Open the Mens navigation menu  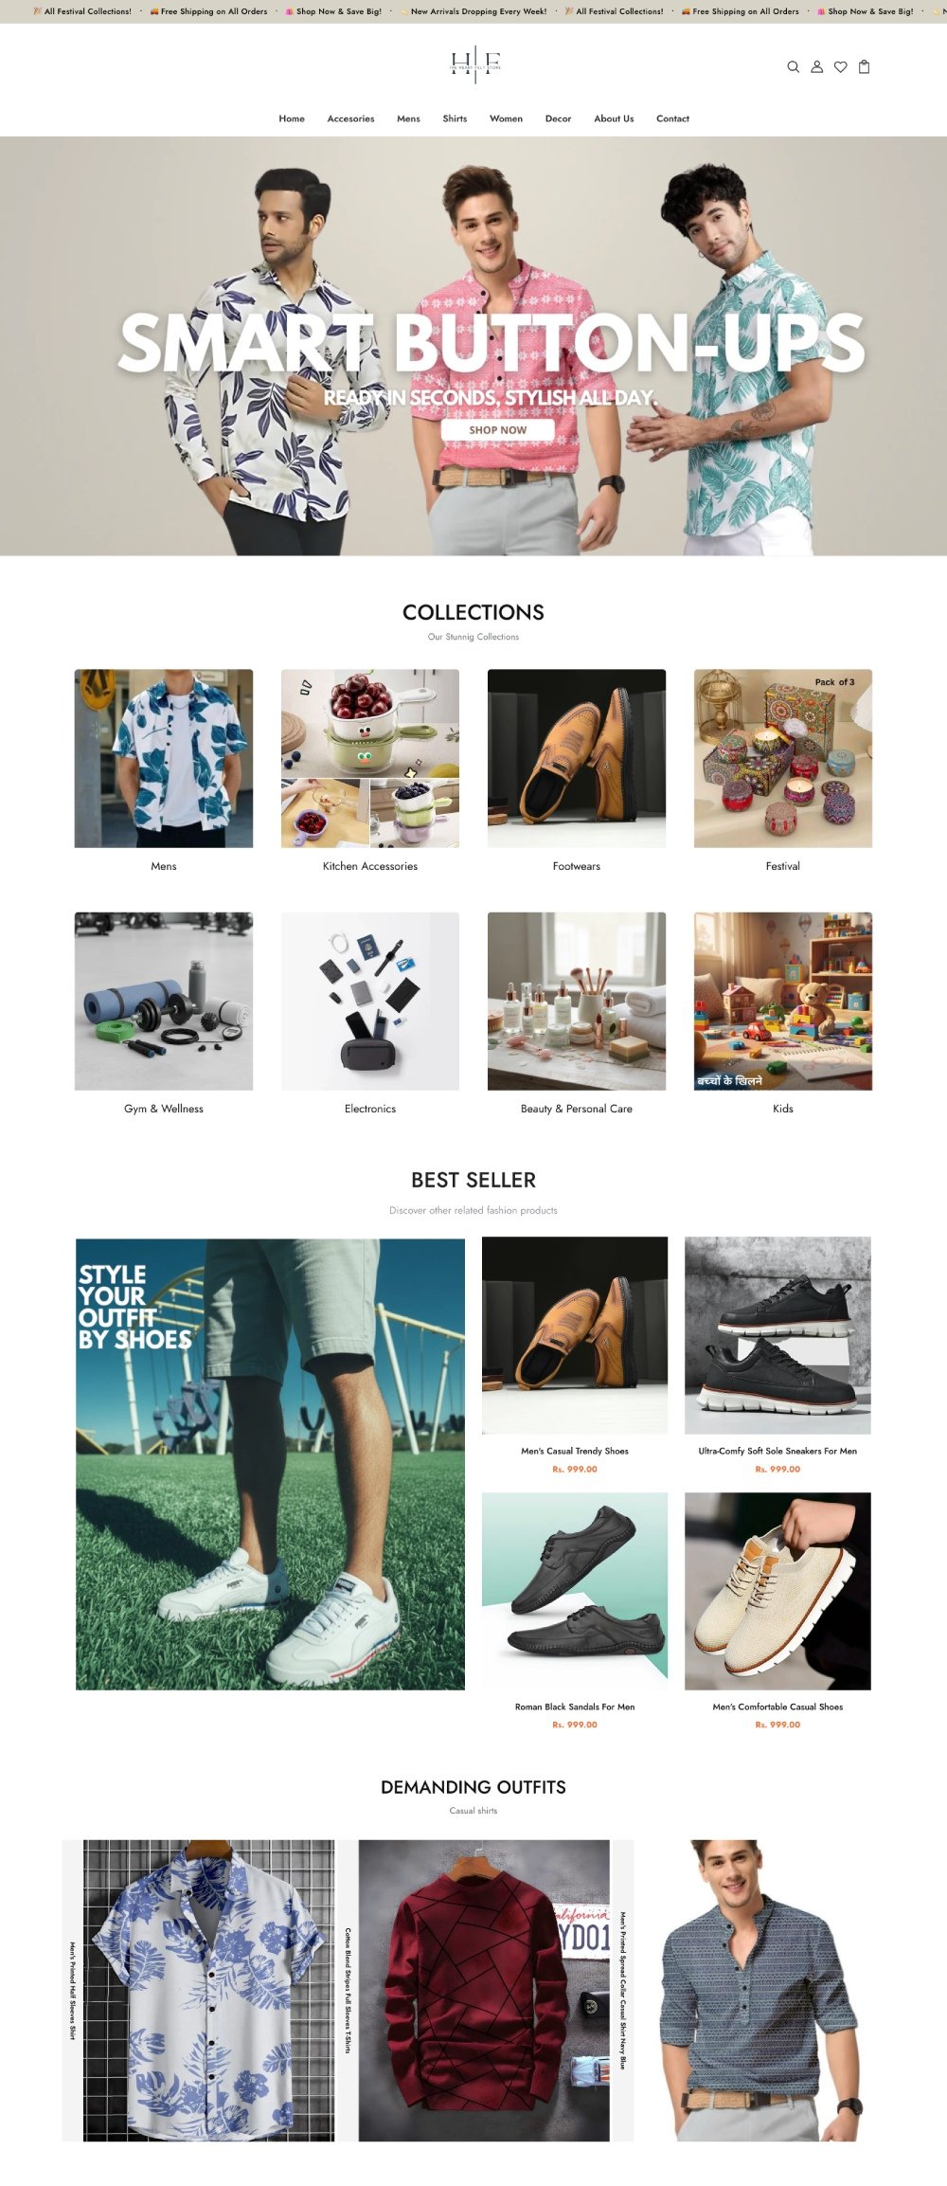pos(408,118)
